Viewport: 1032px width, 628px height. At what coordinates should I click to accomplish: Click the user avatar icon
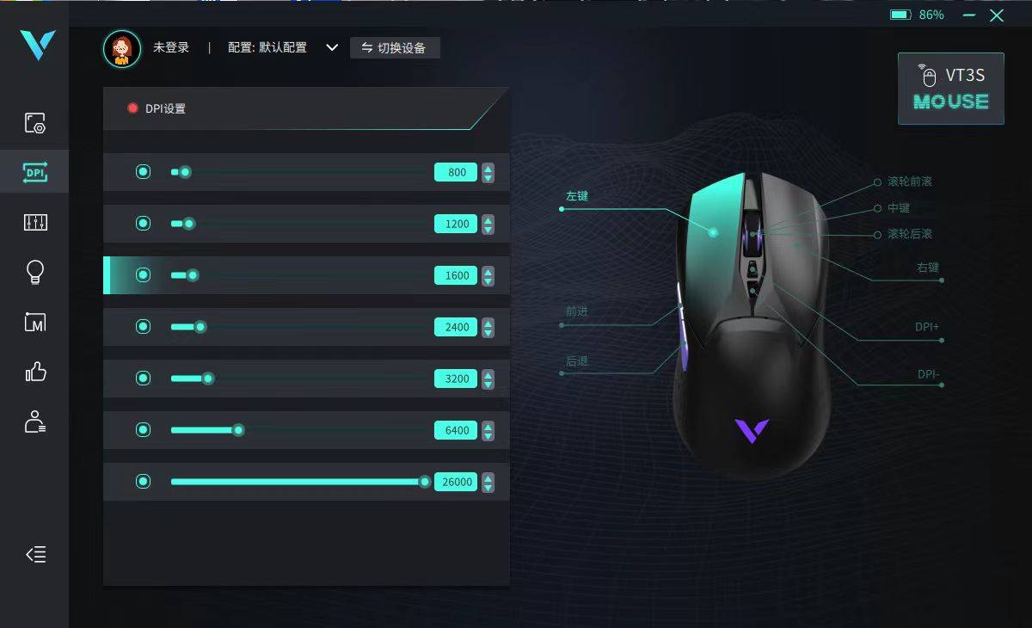point(122,48)
